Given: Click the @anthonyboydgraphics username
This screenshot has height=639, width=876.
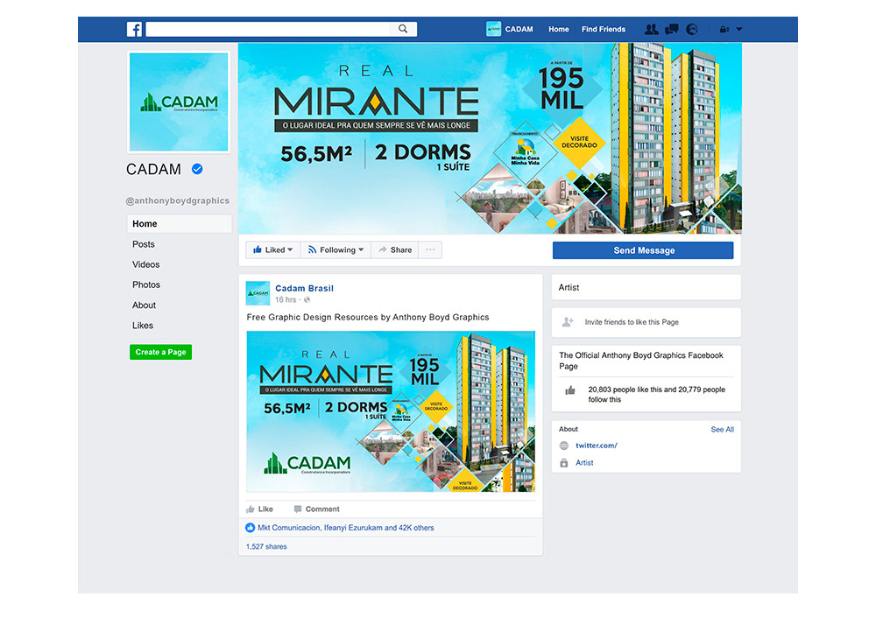Looking at the screenshot, I should point(178,200).
